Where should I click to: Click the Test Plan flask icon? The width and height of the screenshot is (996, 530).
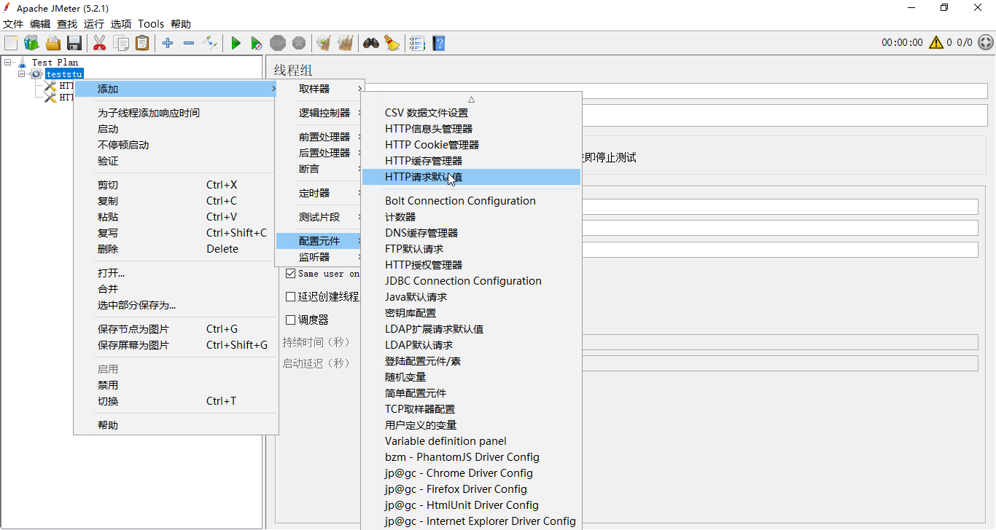22,63
